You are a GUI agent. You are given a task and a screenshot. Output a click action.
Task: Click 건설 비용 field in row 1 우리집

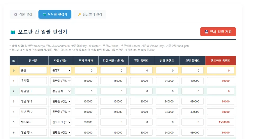(113, 81)
